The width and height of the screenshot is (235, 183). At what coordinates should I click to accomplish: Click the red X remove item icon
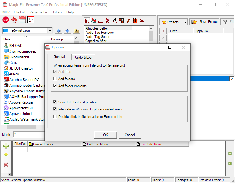(x=6, y=164)
